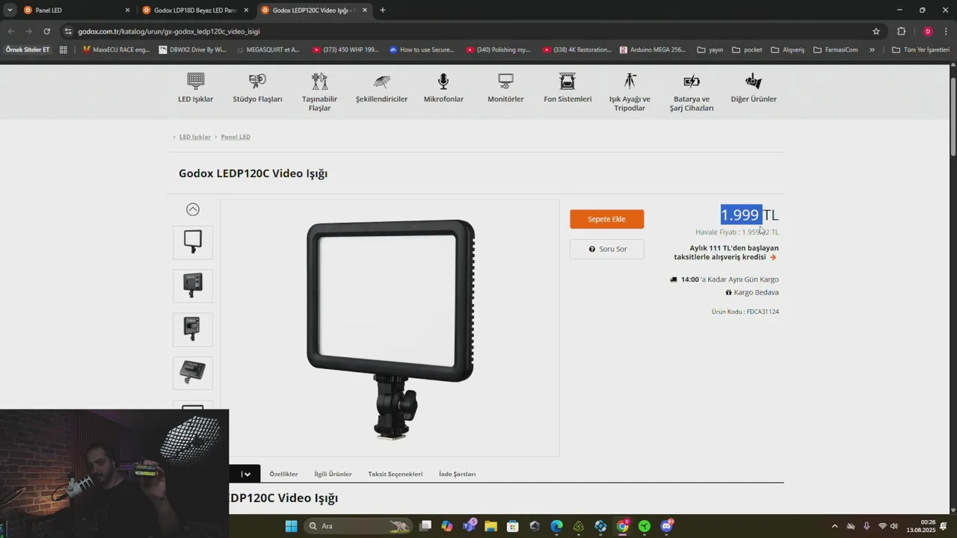Open Şekillendiriciler umbrella icon
The image size is (957, 538).
click(x=381, y=81)
